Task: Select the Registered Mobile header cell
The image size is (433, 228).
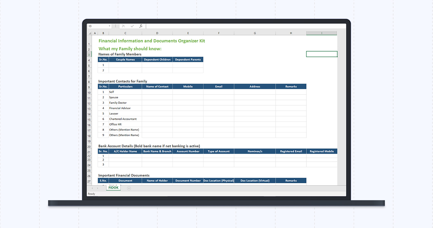Action: pyautogui.click(x=322, y=151)
